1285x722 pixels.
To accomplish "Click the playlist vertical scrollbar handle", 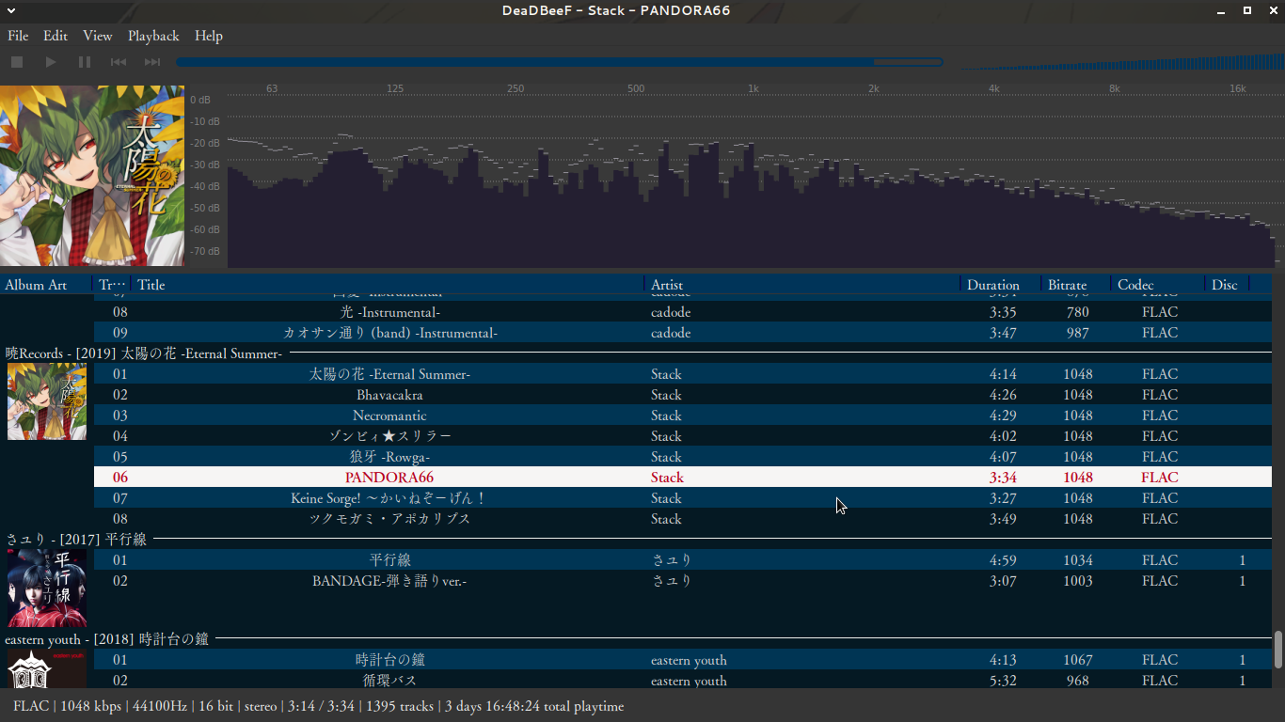I will tap(1277, 649).
